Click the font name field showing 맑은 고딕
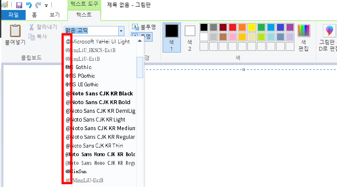This screenshot has width=337, height=187. point(91,31)
